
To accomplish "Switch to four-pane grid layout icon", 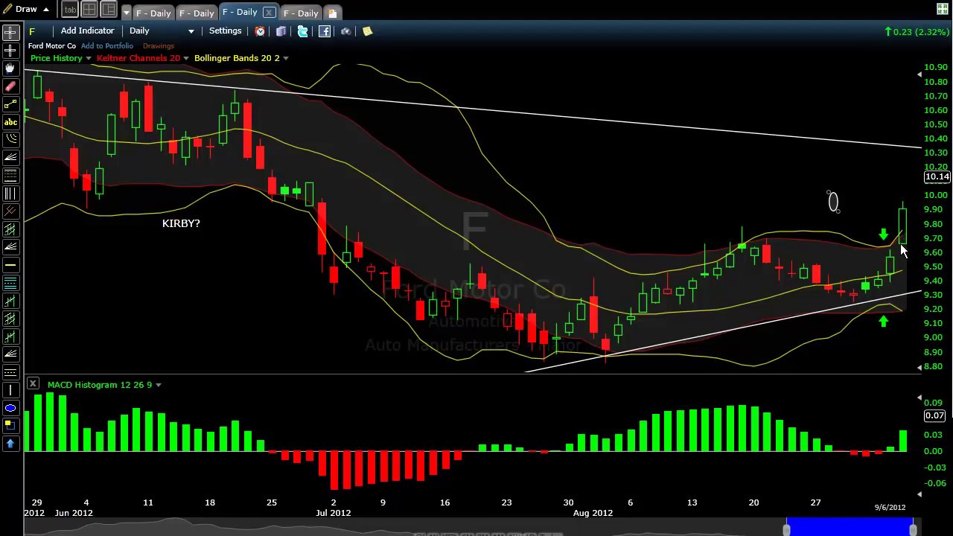I will 89,10.
